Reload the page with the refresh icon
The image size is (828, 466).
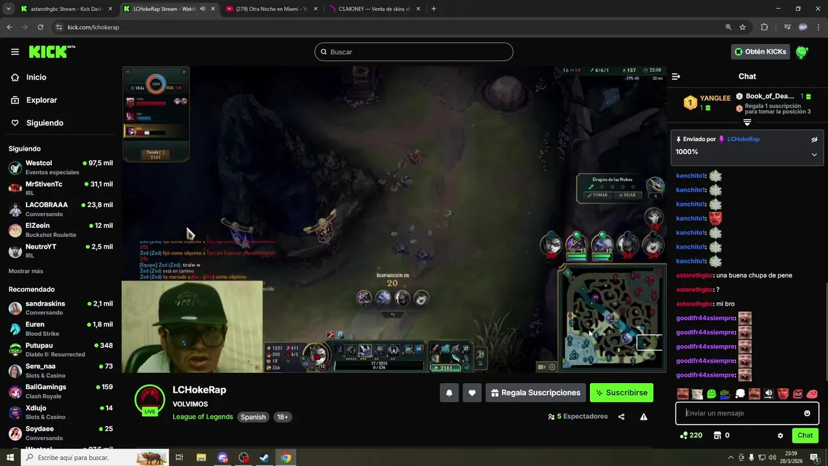(x=40, y=27)
